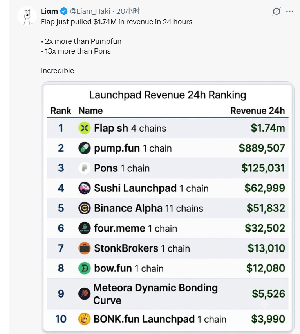Click the Grok icon on the tweet
This screenshot has width=300, height=334.
(276, 11)
